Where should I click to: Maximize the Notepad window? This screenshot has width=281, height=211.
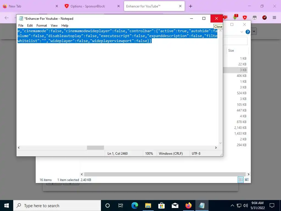pos(204,18)
